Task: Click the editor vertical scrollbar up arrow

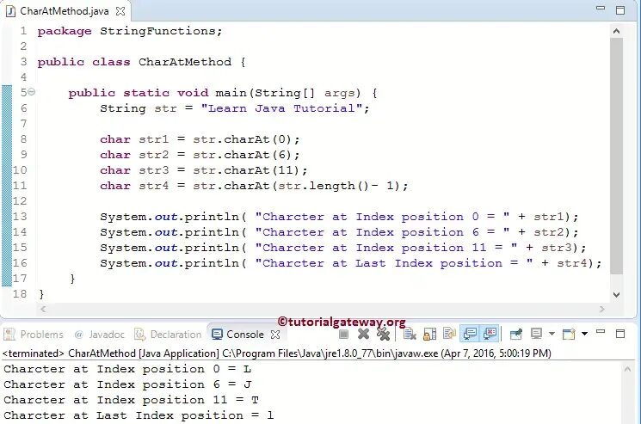Action: [x=616, y=31]
